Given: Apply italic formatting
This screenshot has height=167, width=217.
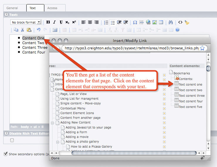Looking at the screenshot, I should (55, 22).
